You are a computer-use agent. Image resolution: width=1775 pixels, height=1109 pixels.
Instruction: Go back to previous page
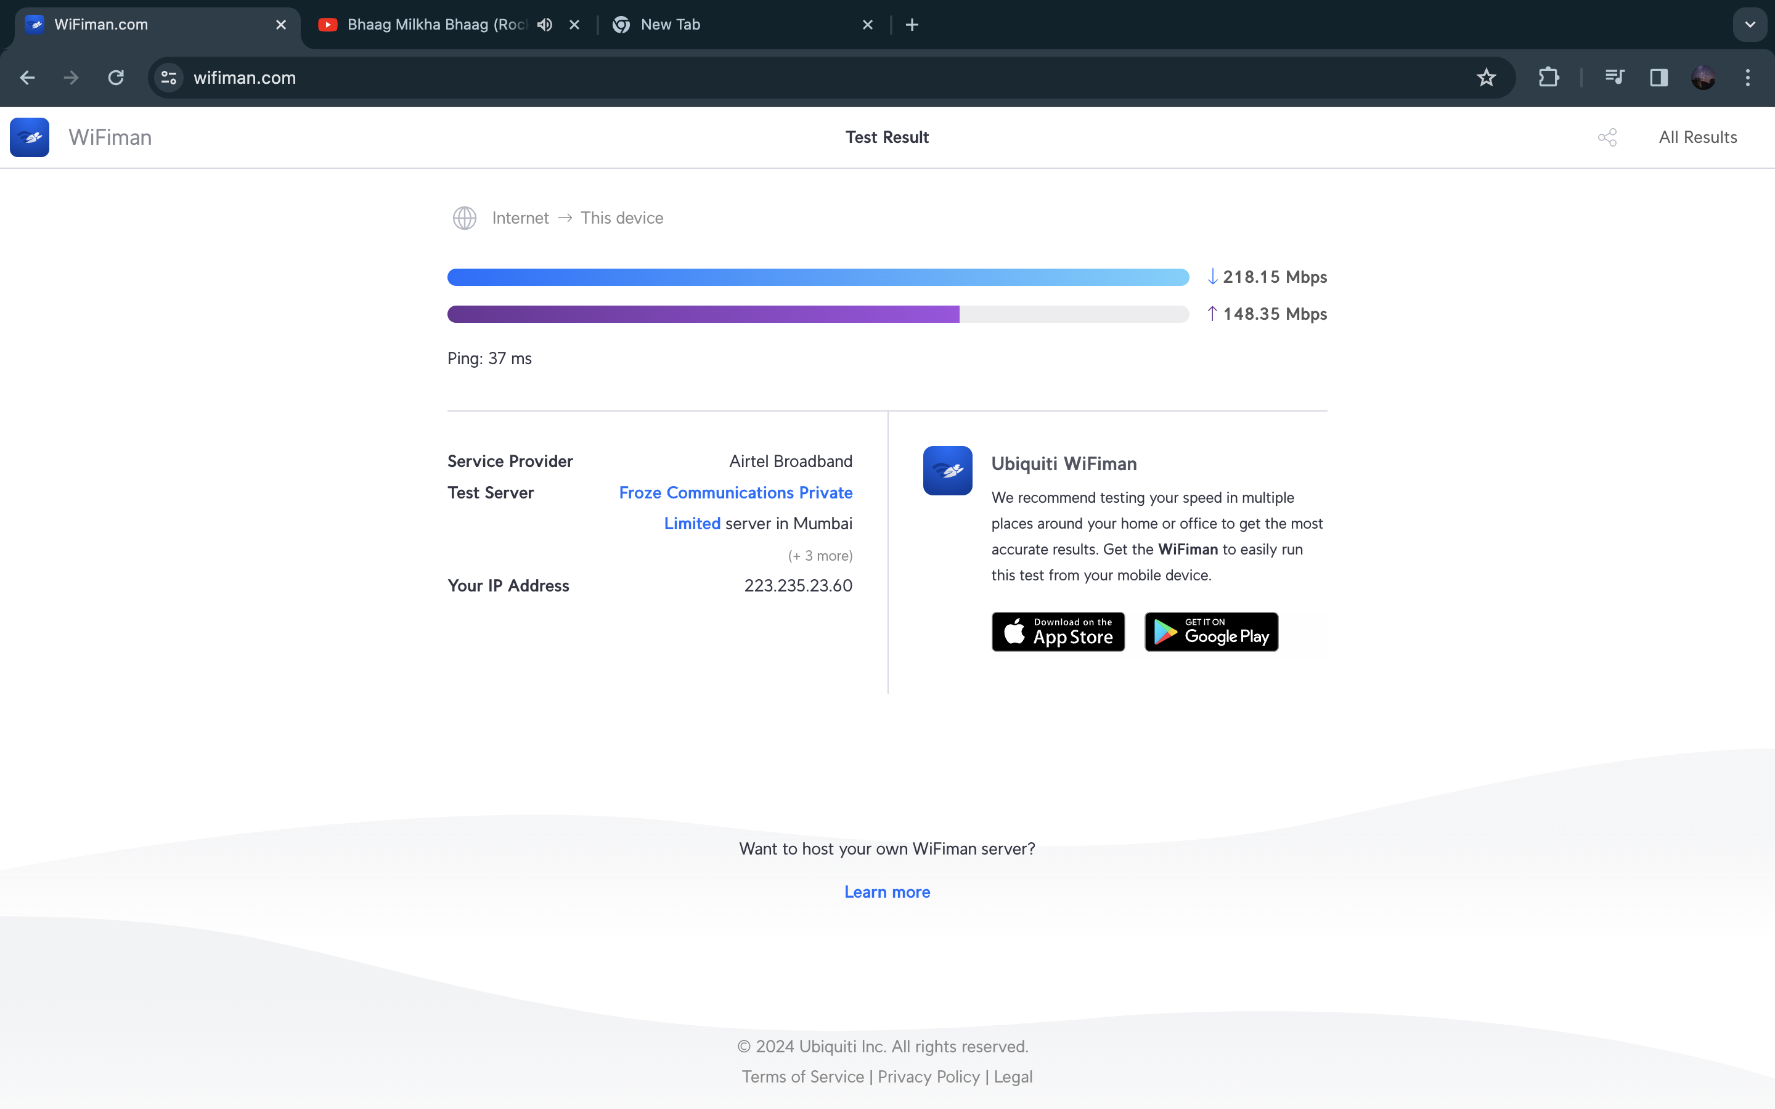27,78
